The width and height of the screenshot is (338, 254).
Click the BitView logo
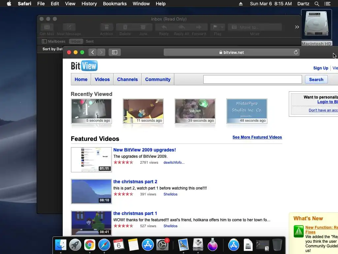pyautogui.click(x=84, y=66)
